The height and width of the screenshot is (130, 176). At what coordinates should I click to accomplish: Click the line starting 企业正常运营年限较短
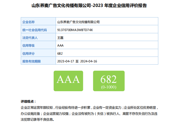[x=89, y=108]
